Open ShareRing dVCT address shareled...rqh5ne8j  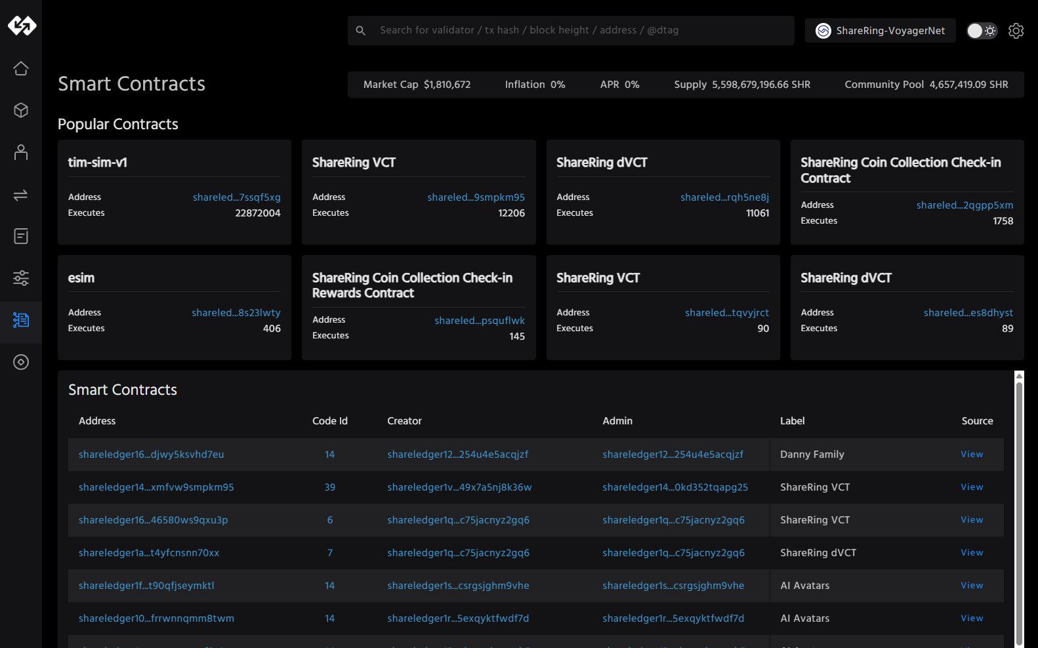[x=724, y=197]
